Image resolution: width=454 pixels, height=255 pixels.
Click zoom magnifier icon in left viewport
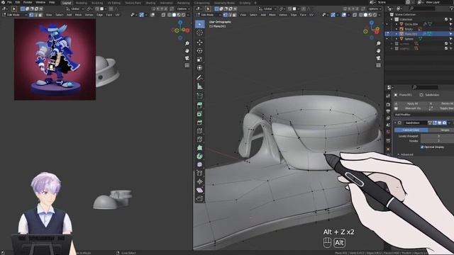(x=187, y=43)
